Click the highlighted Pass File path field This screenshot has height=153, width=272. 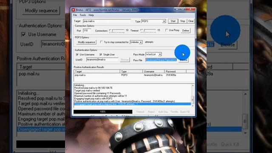pos(161,60)
